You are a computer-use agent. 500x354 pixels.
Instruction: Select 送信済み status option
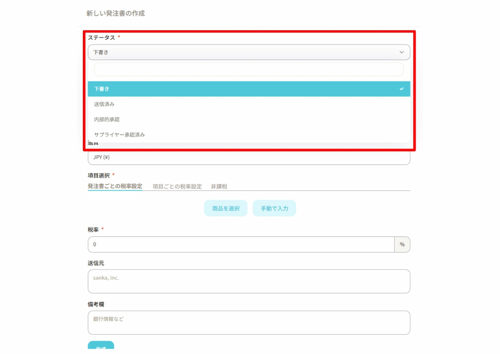pos(104,104)
